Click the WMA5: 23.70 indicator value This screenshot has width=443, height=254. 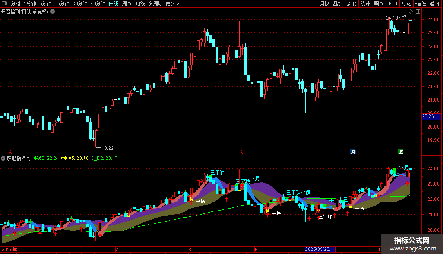(74, 158)
